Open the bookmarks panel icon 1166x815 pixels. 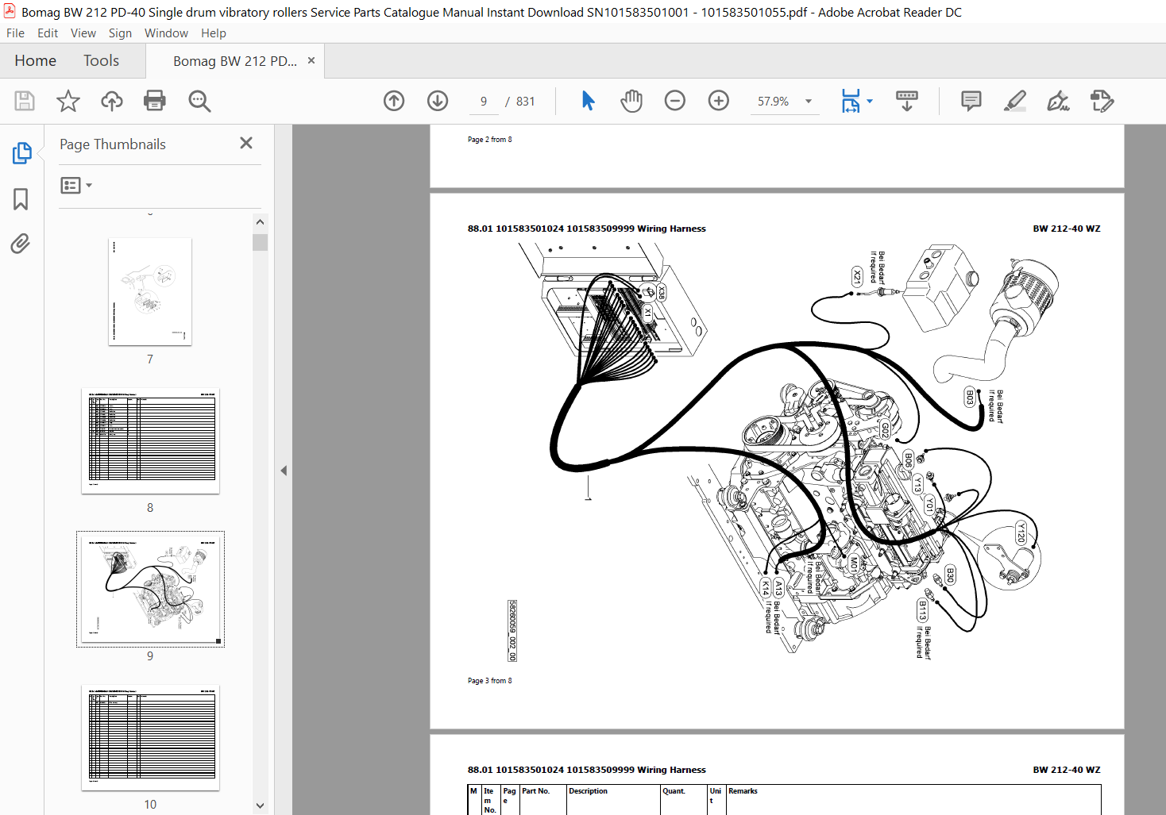pos(21,198)
